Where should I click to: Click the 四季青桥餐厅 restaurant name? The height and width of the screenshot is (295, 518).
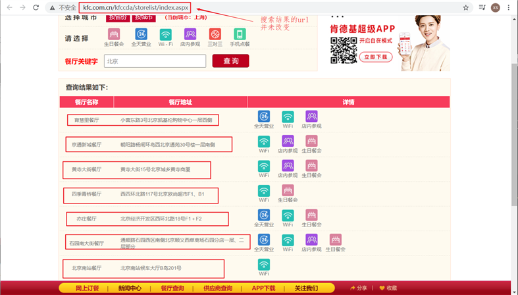point(87,194)
